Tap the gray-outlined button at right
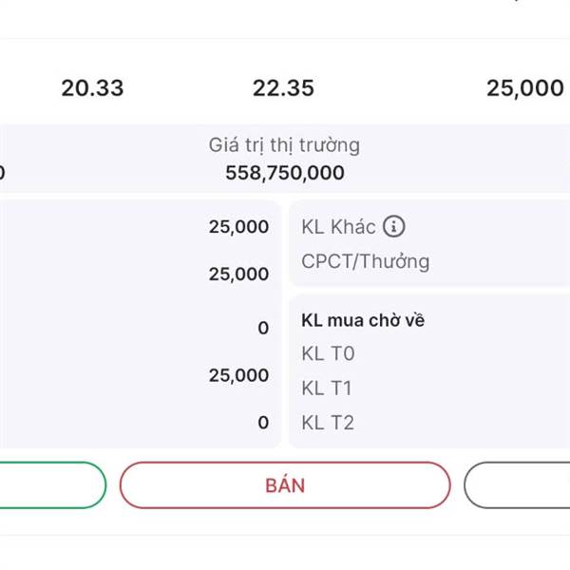This screenshot has width=570, height=570. pyautogui.click(x=517, y=485)
